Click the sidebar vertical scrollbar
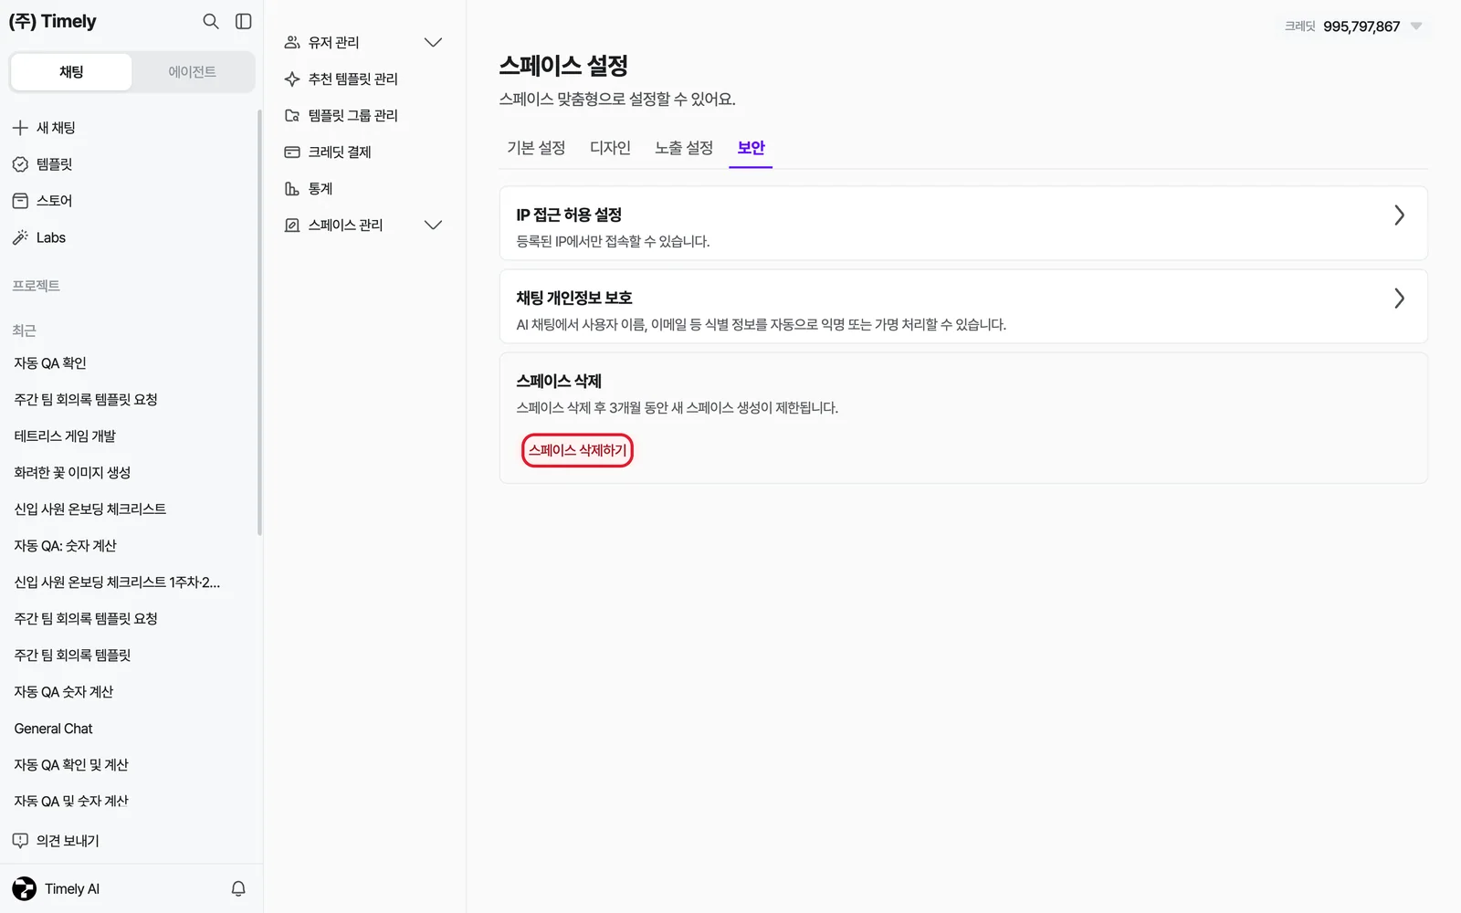The height and width of the screenshot is (913, 1461). [259, 321]
